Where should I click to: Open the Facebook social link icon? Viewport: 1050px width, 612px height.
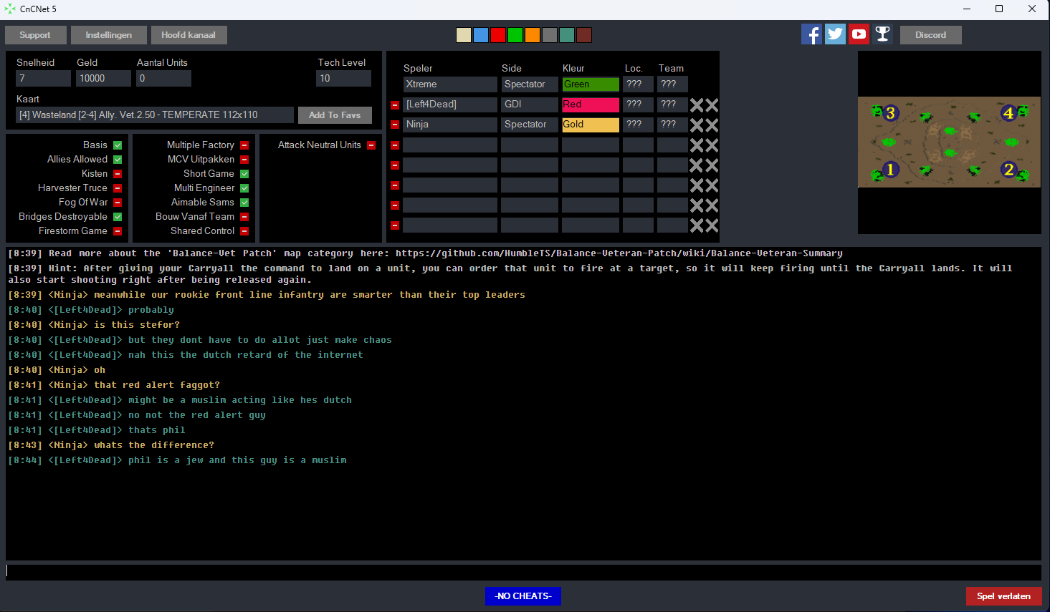(x=811, y=34)
